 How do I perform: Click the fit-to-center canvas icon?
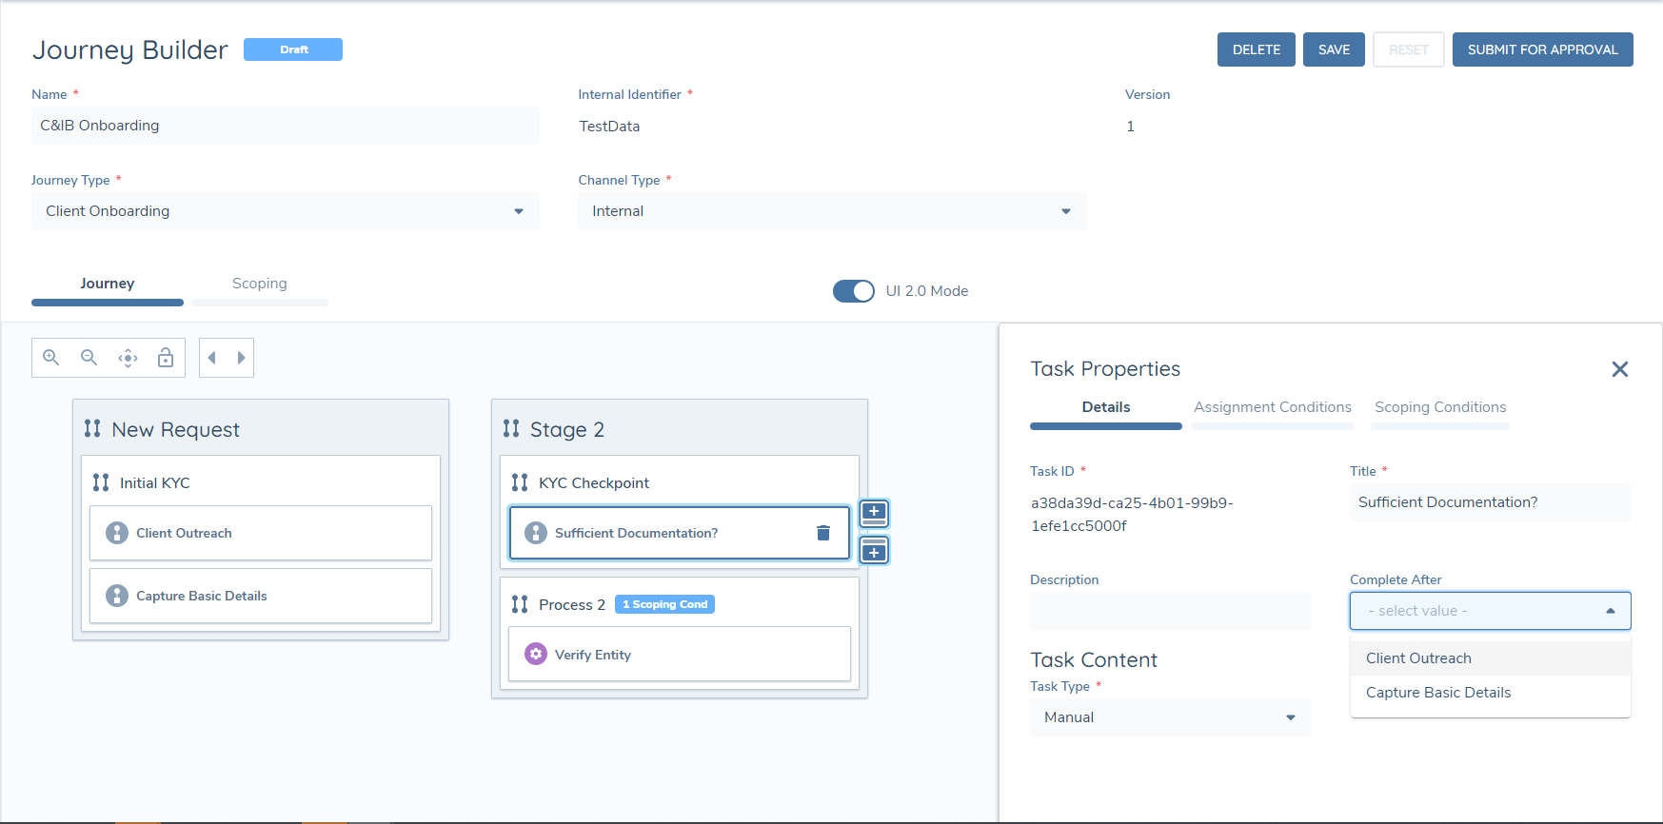click(x=128, y=358)
